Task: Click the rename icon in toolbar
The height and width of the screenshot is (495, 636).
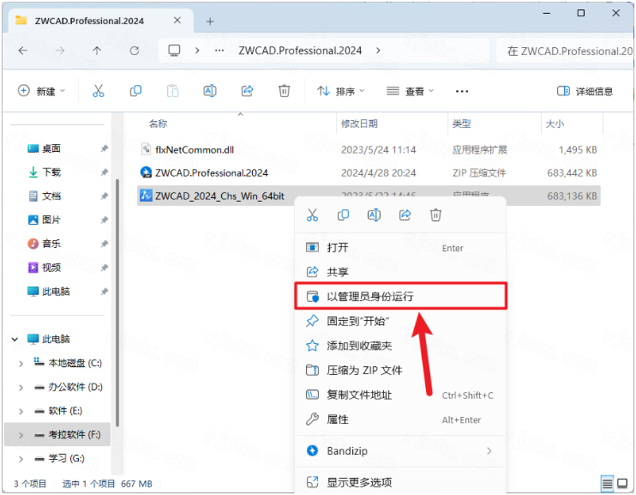Action: pyautogui.click(x=209, y=91)
